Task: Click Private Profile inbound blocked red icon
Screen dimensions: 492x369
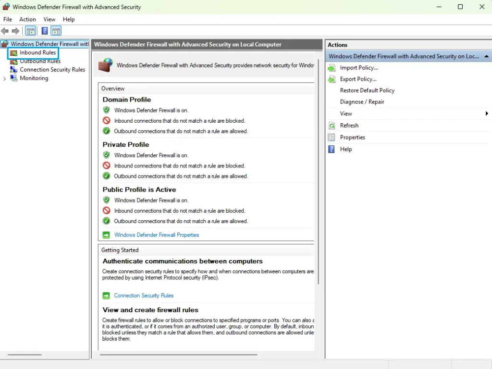Action: tap(106, 165)
